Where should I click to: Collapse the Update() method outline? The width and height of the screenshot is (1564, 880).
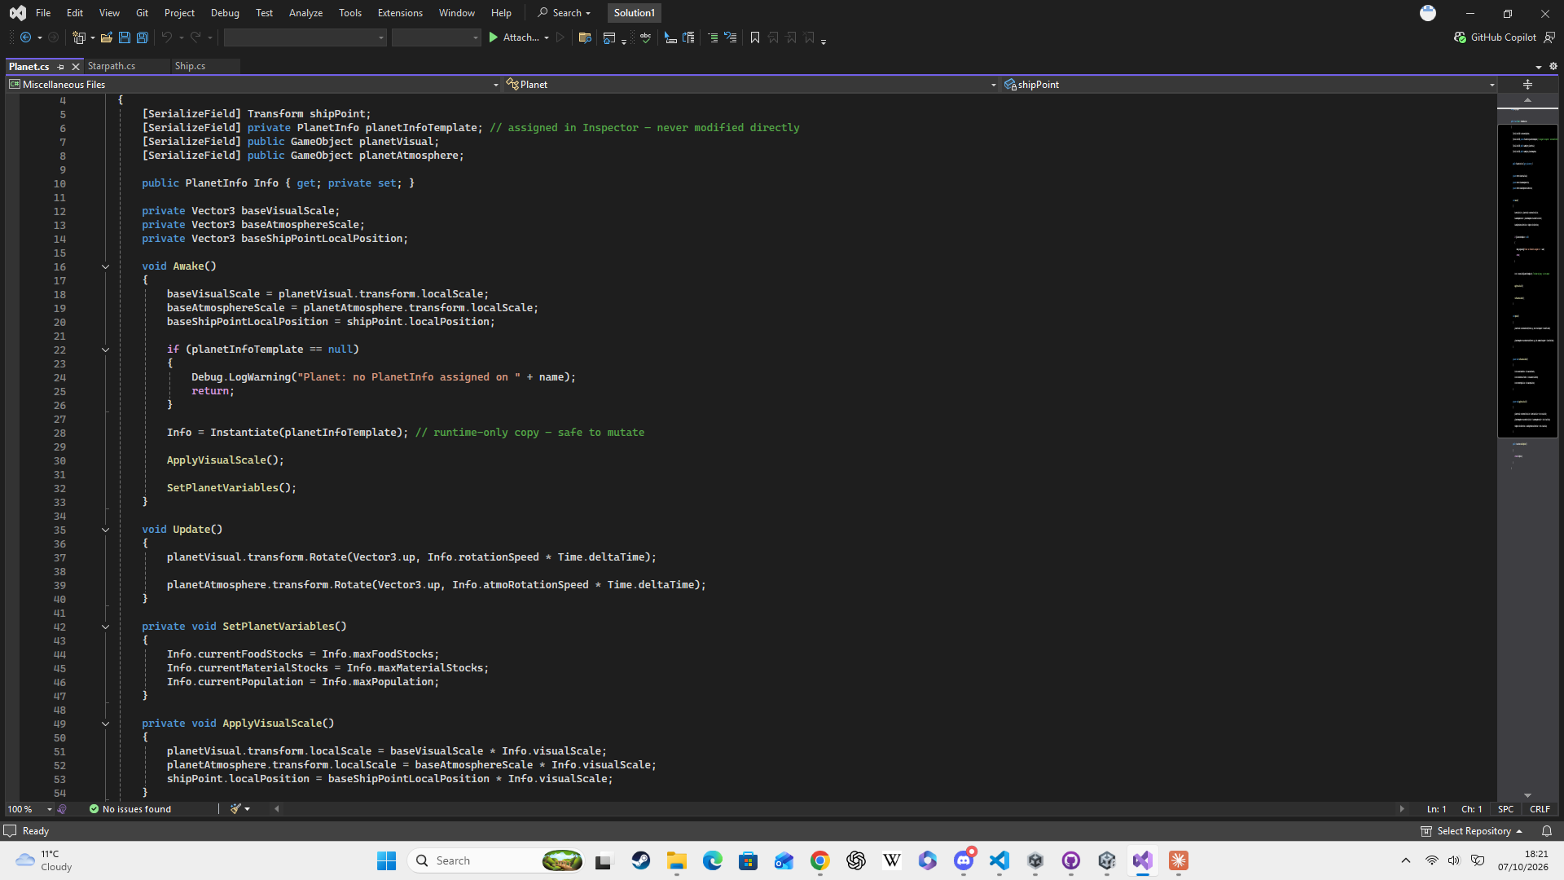coord(105,530)
